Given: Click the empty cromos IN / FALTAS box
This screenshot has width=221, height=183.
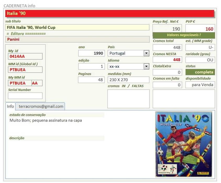Looking at the screenshot, I should coord(128,99).
